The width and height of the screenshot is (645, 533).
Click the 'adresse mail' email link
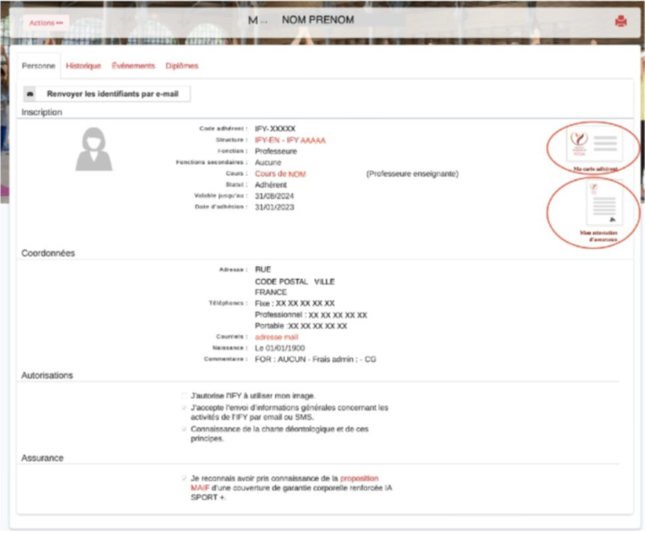277,337
